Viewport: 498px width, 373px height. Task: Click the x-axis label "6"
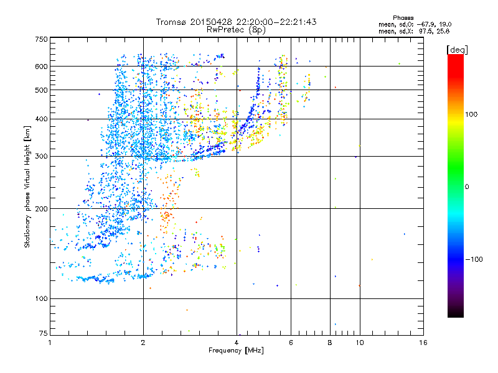(x=291, y=343)
